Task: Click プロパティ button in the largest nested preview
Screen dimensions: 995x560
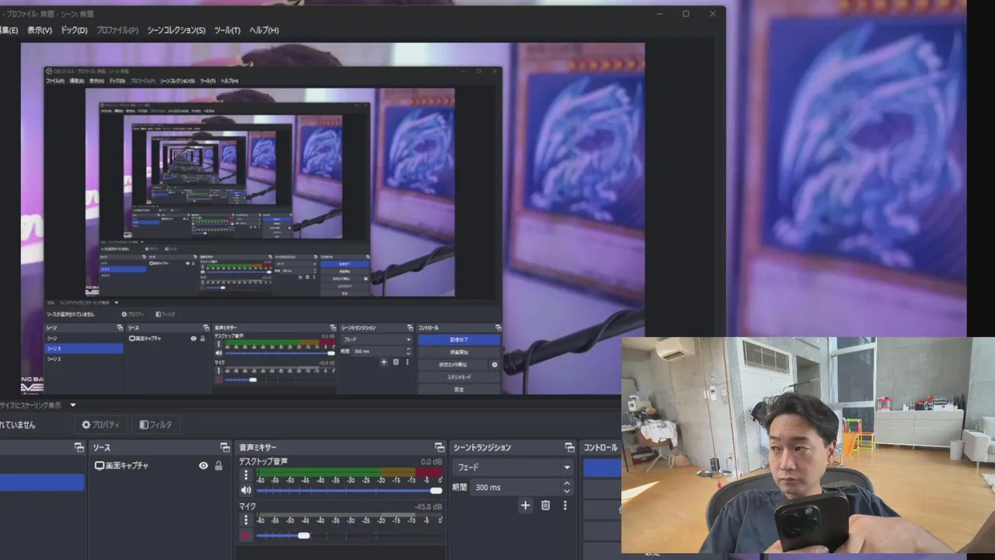Action: click(134, 314)
